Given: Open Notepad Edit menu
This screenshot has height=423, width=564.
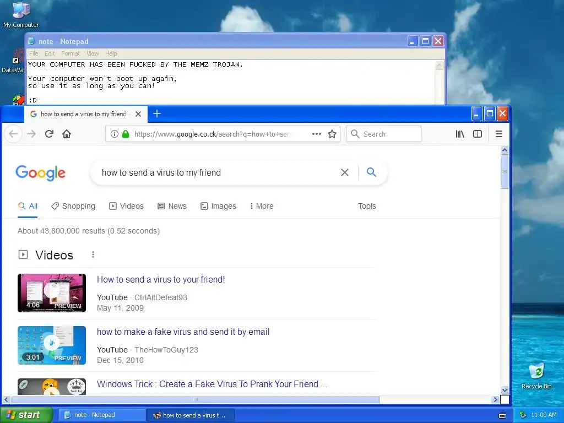Looking at the screenshot, I should pos(50,53).
